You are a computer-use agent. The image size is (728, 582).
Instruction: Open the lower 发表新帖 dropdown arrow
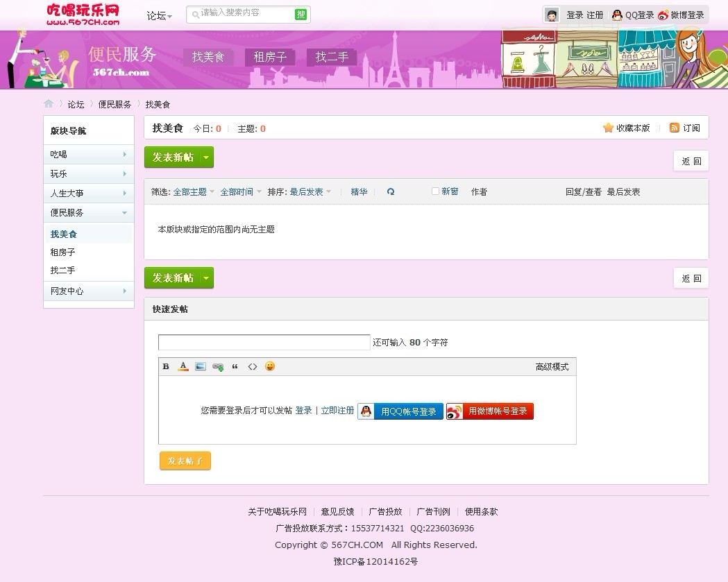coord(206,278)
